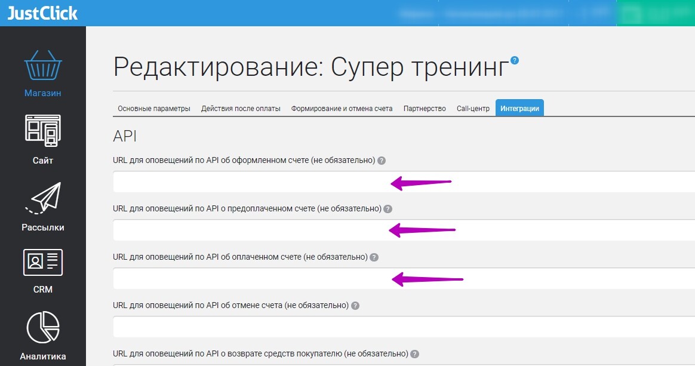Click help icon next to Супер тренинг title

click(514, 60)
